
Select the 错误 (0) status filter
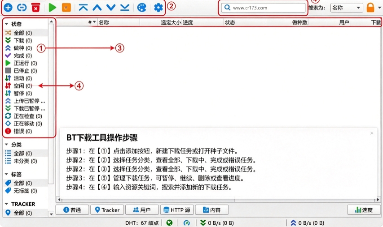[x=26, y=131]
